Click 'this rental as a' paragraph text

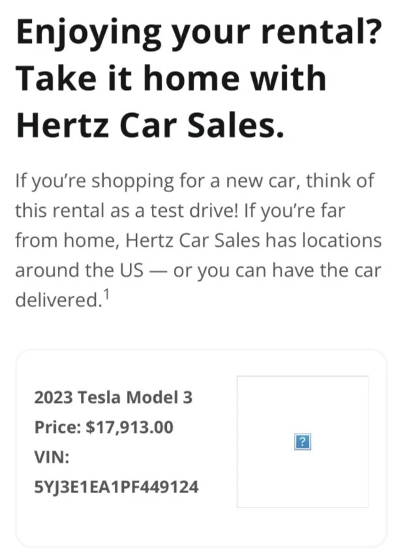[x=80, y=211]
